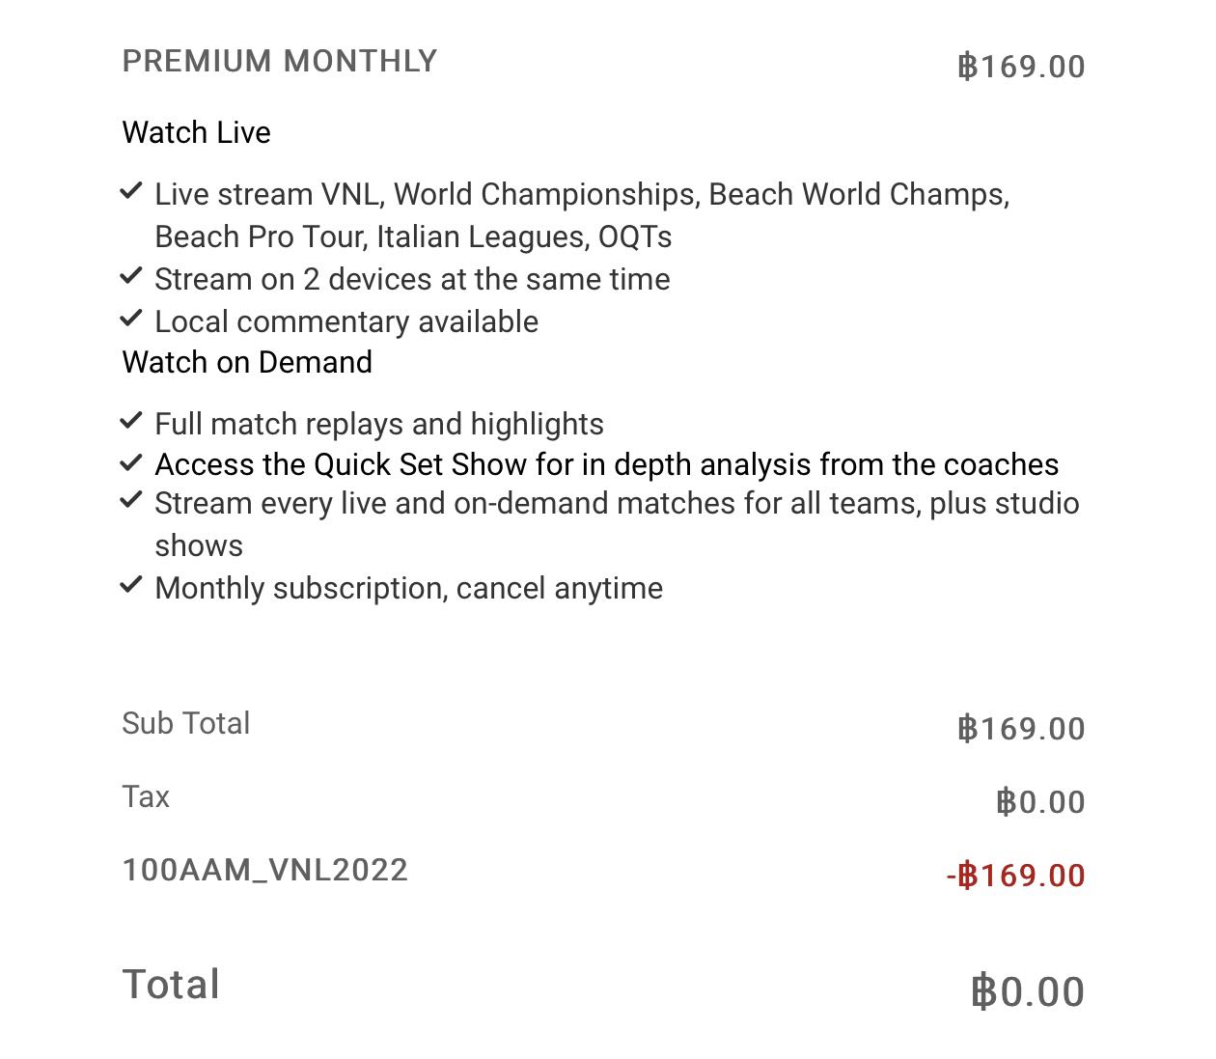Click the 100AAM_VNL2022 promo code label

265,870
